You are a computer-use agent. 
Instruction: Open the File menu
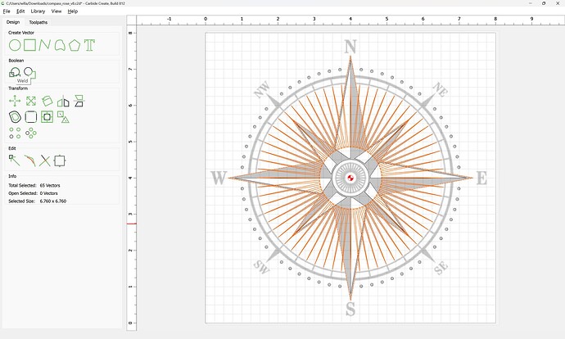coord(7,11)
